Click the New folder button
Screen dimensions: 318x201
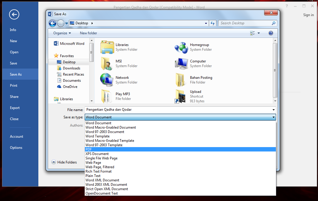click(88, 33)
